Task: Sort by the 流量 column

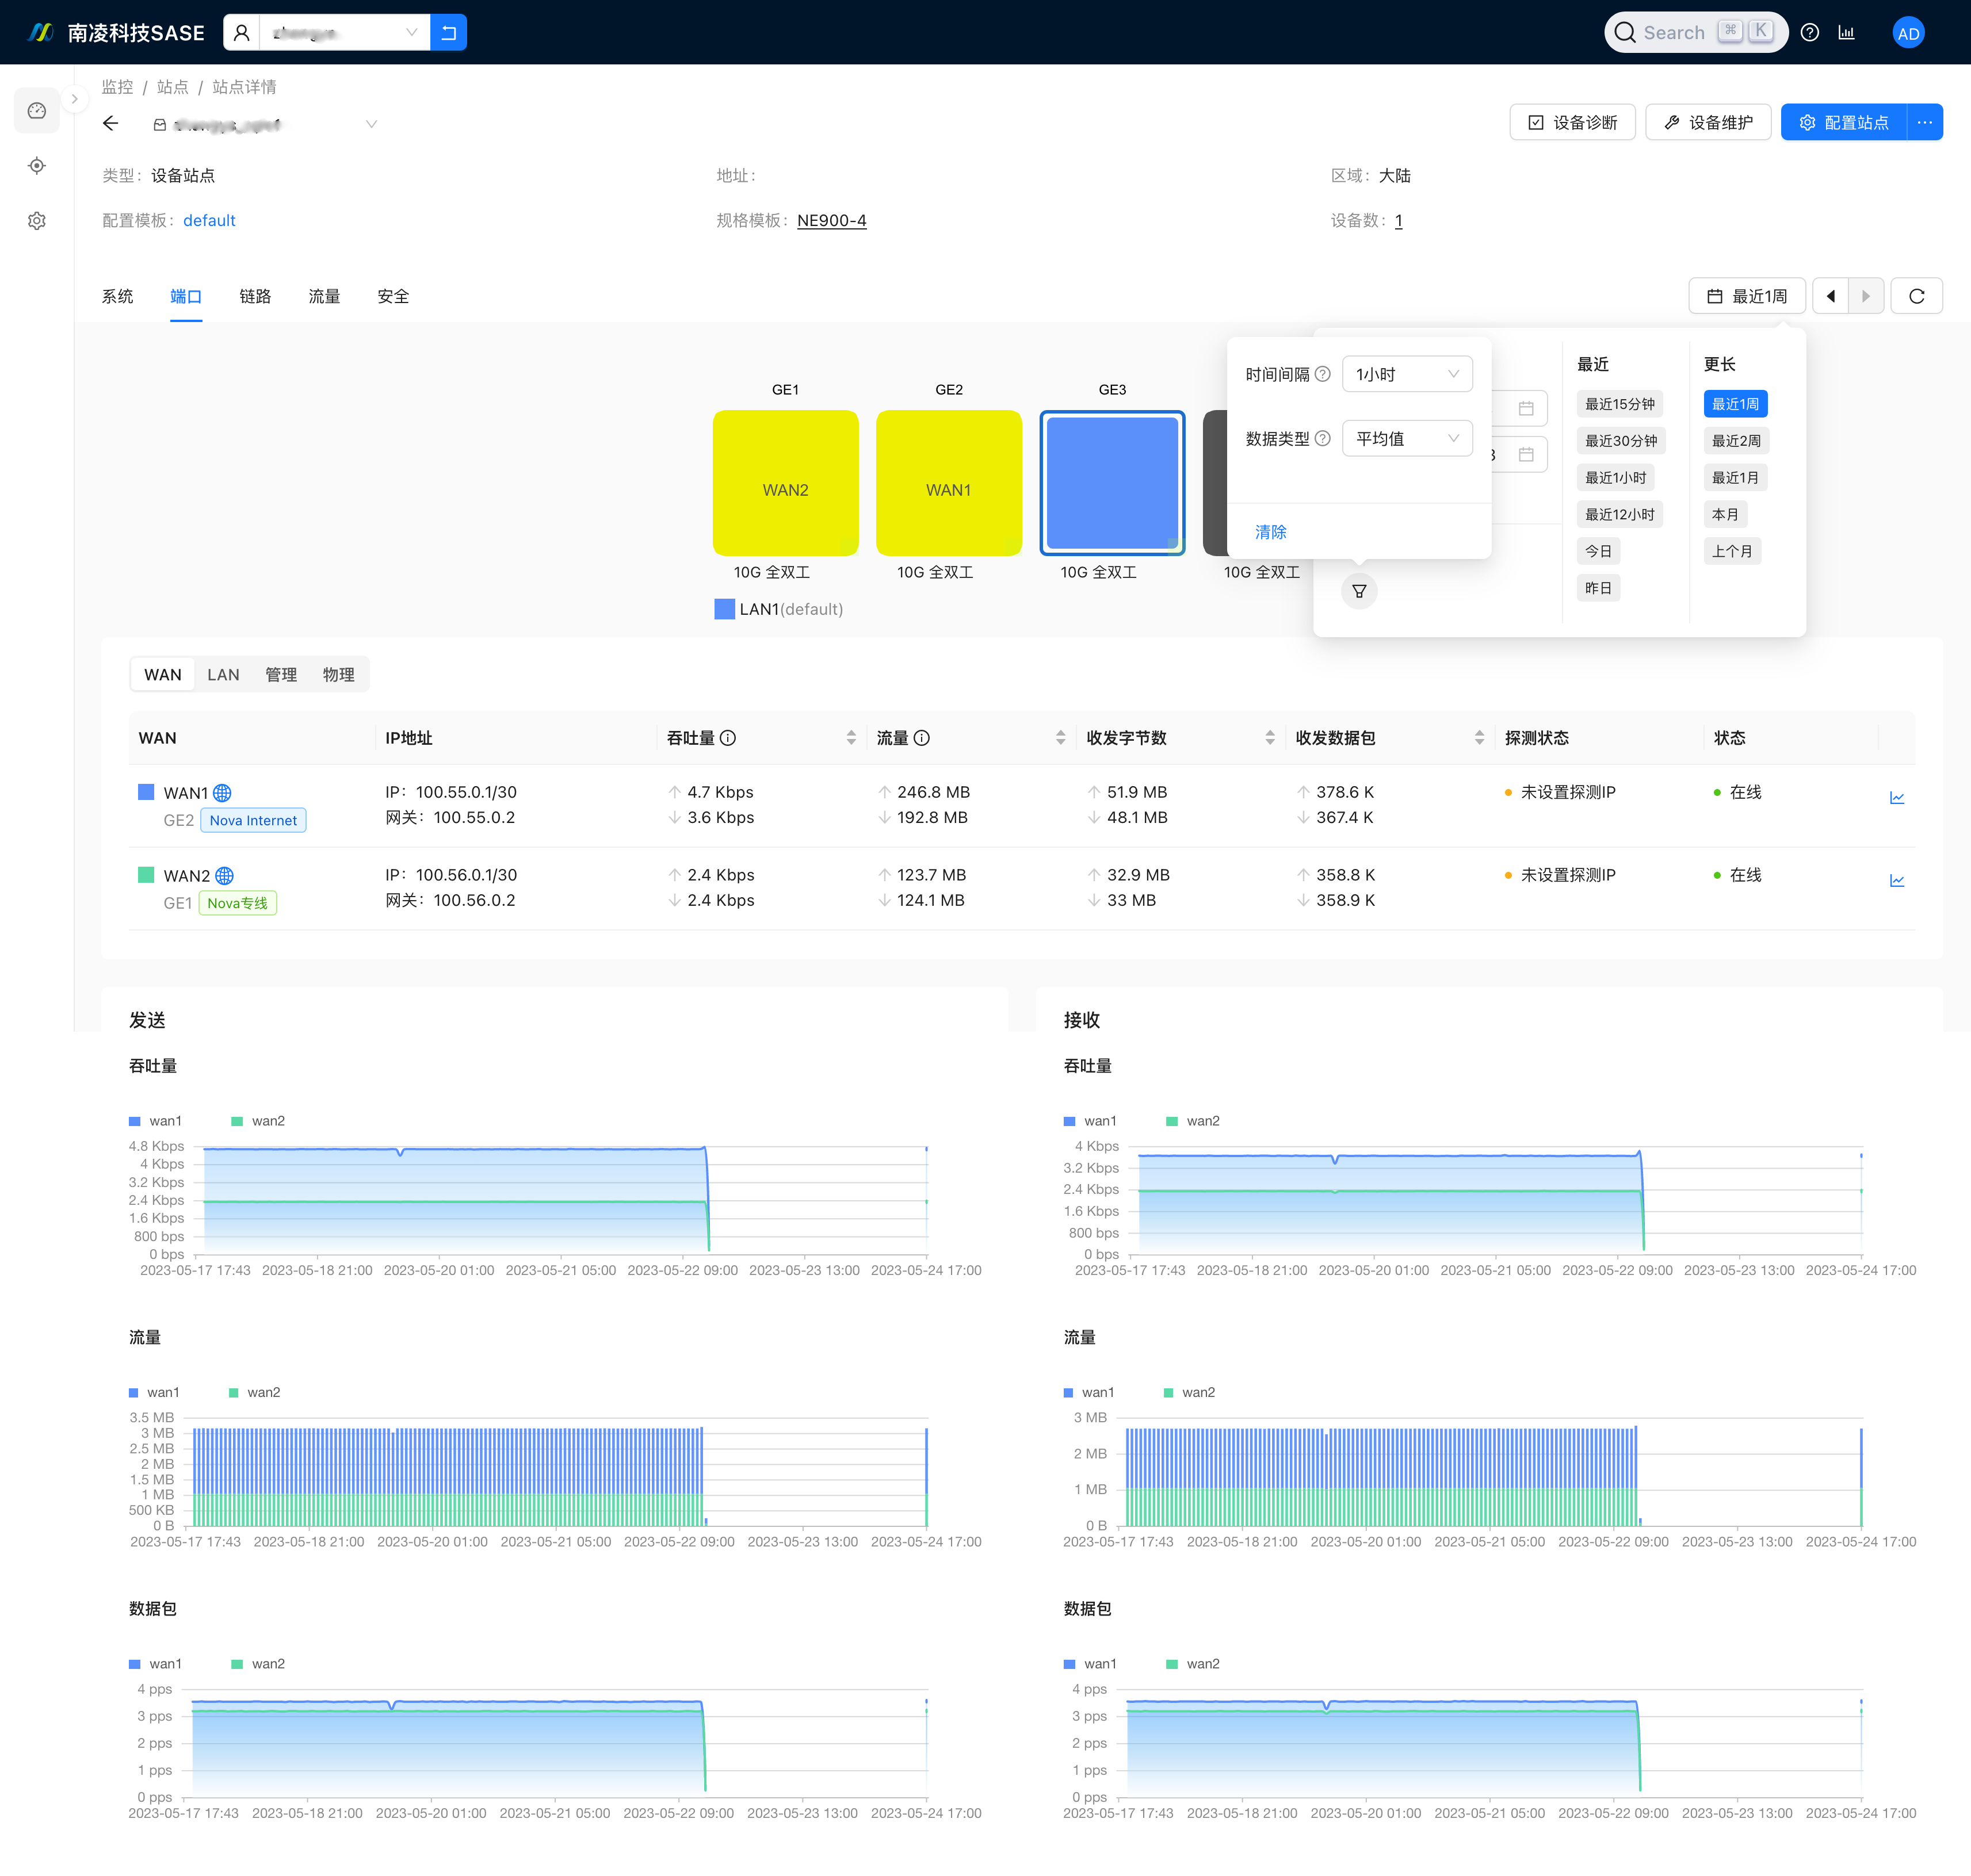Action: click(x=1060, y=738)
